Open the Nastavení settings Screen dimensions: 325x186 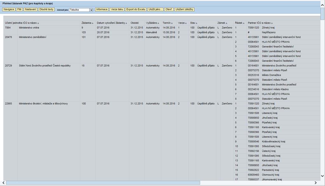[30, 10]
